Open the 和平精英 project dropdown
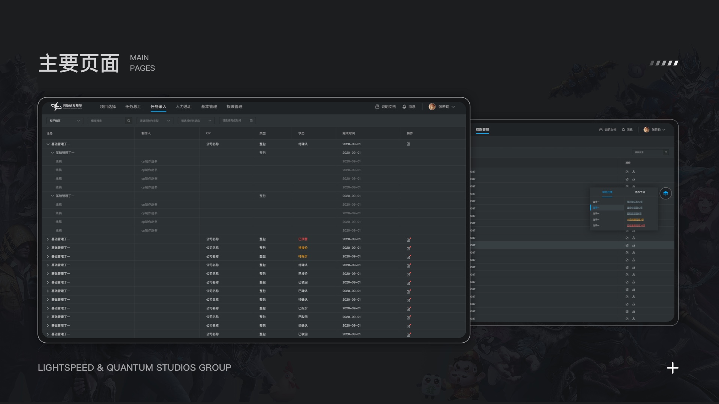 pyautogui.click(x=64, y=121)
